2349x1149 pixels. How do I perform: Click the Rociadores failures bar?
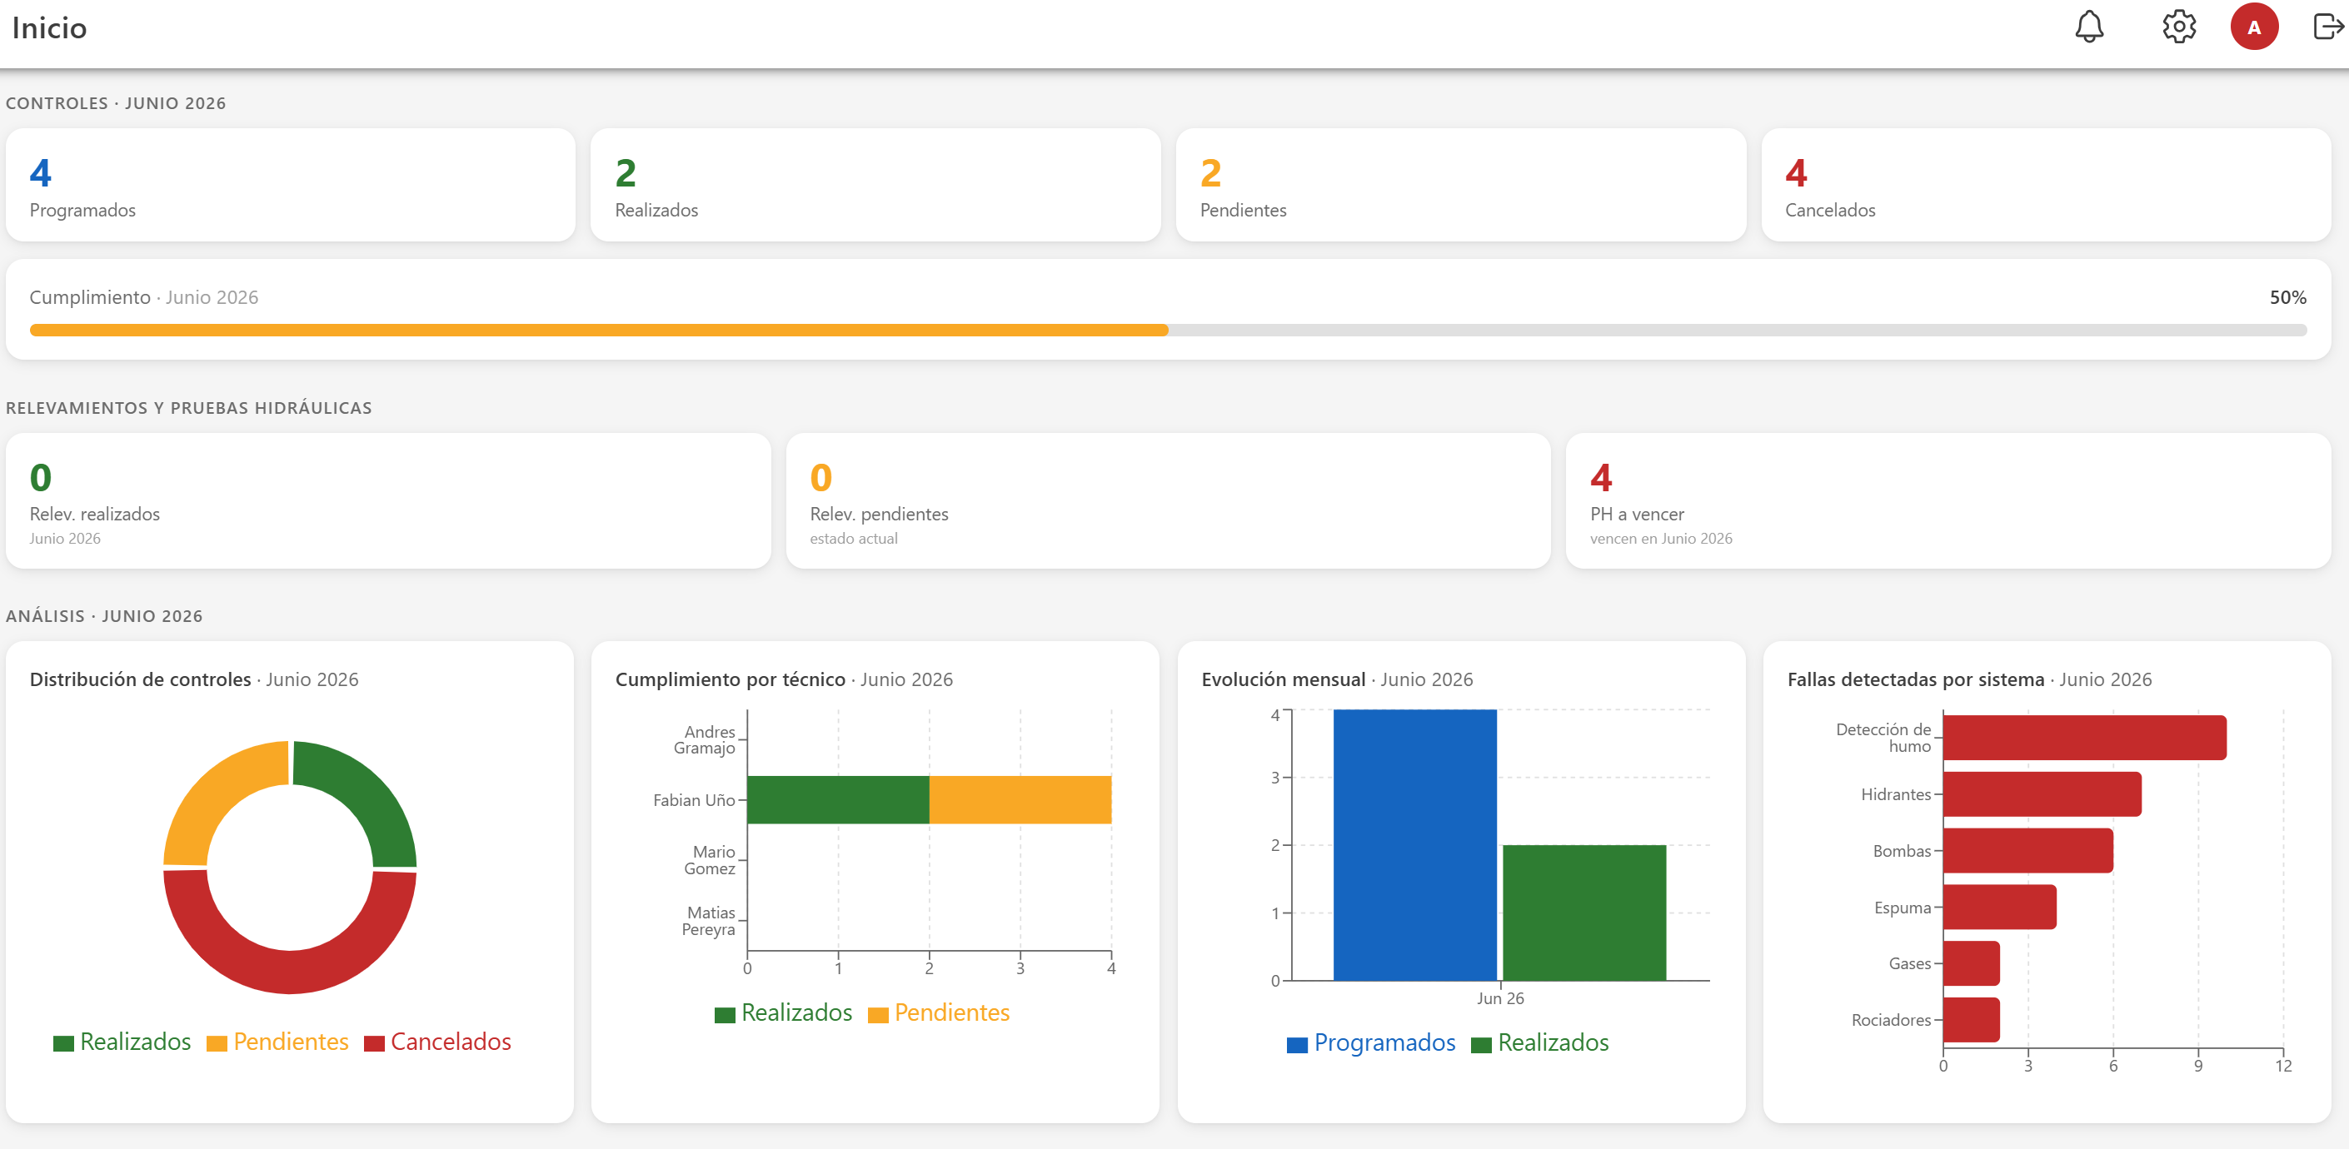click(x=1972, y=1020)
